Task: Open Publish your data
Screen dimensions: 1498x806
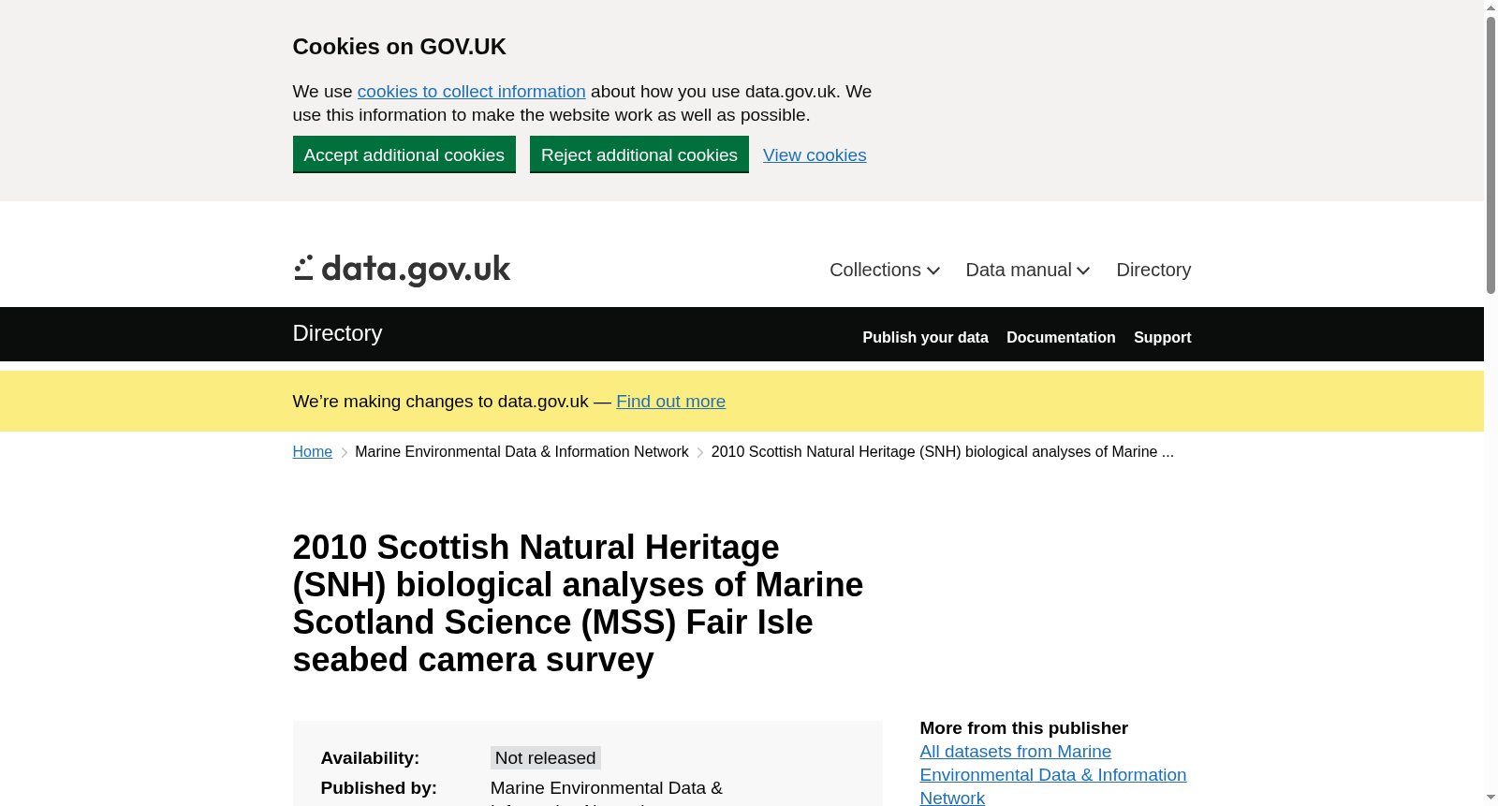Action: (x=925, y=338)
